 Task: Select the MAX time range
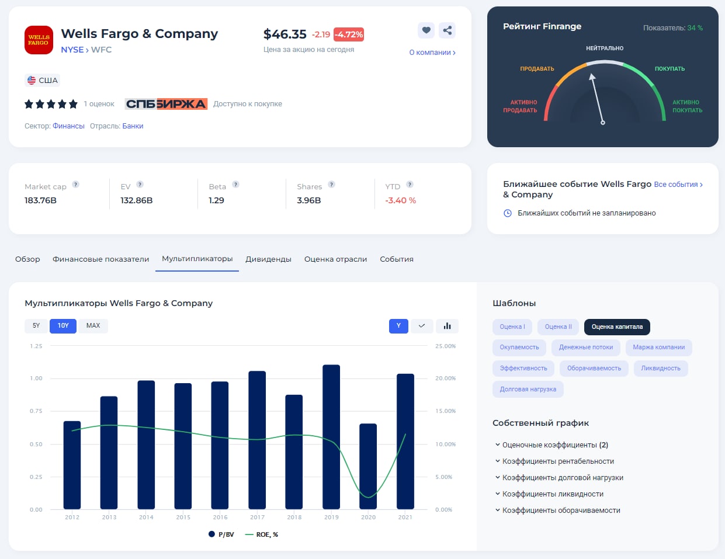[93, 326]
